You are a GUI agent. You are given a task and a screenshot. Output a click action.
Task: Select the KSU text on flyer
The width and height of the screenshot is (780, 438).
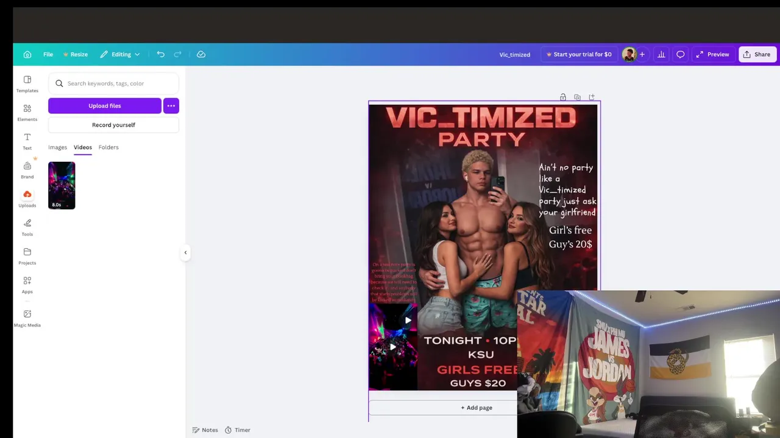(x=481, y=355)
